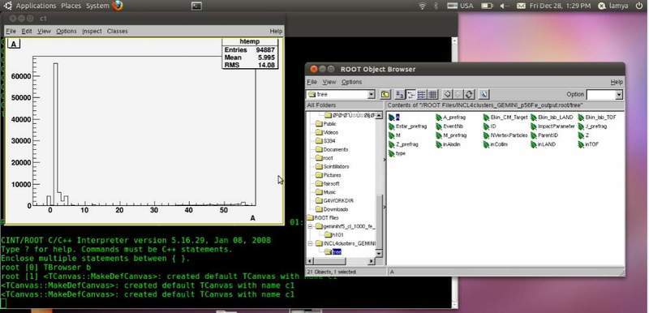Open File menu in ROOT Object Browser
This screenshot has width=649, height=313.
(312, 82)
